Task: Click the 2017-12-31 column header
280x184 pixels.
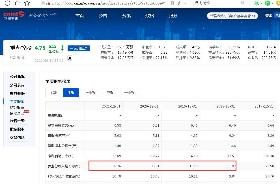Action: pos(264,106)
